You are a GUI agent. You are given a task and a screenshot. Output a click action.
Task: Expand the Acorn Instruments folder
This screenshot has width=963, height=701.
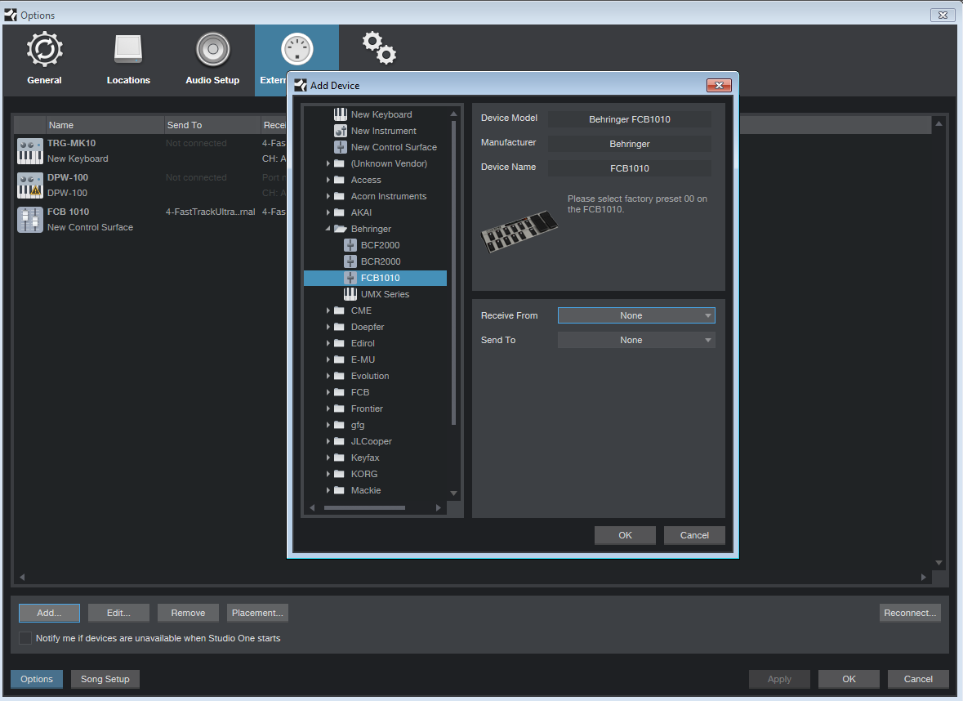[328, 196]
